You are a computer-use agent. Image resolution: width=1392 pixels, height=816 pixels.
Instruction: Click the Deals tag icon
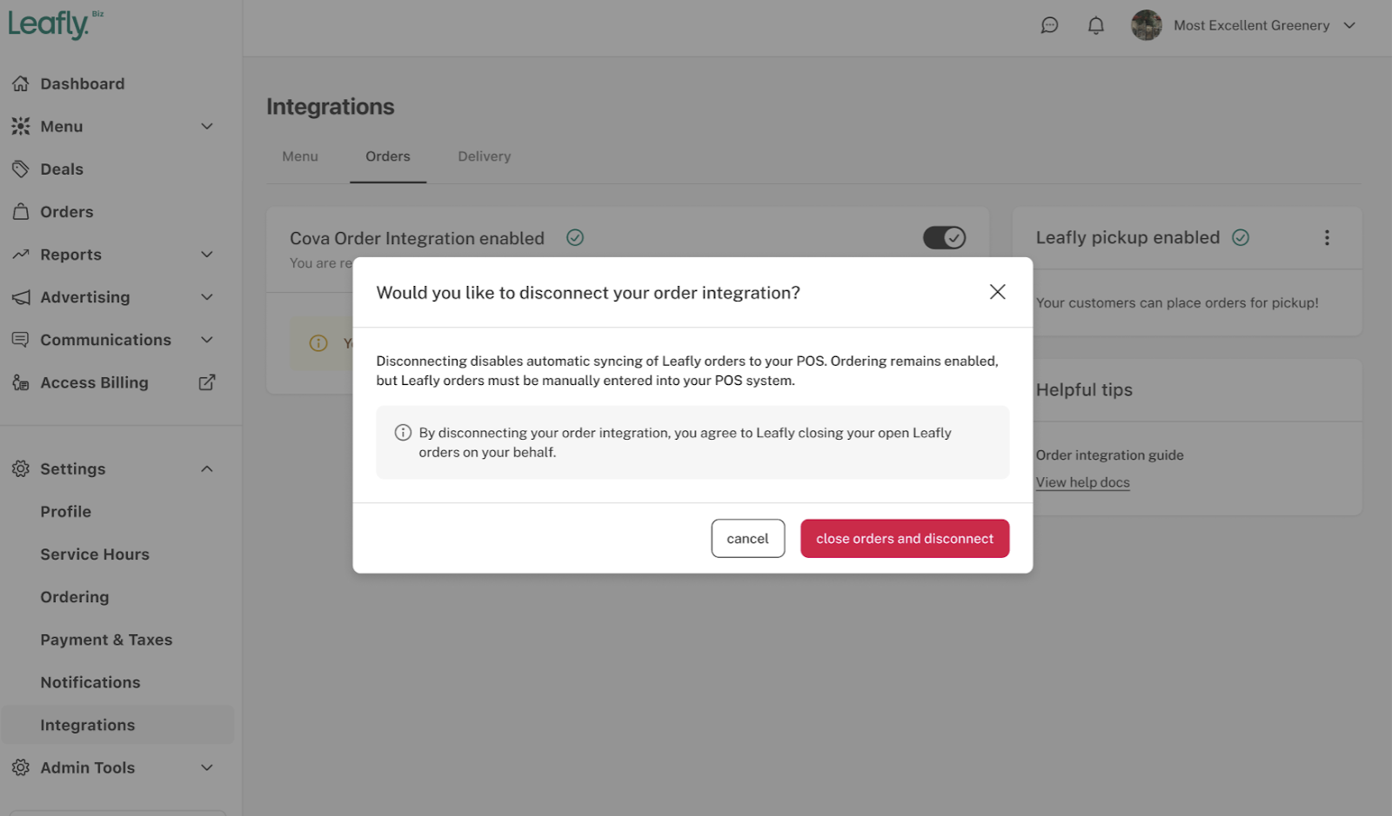coord(21,169)
